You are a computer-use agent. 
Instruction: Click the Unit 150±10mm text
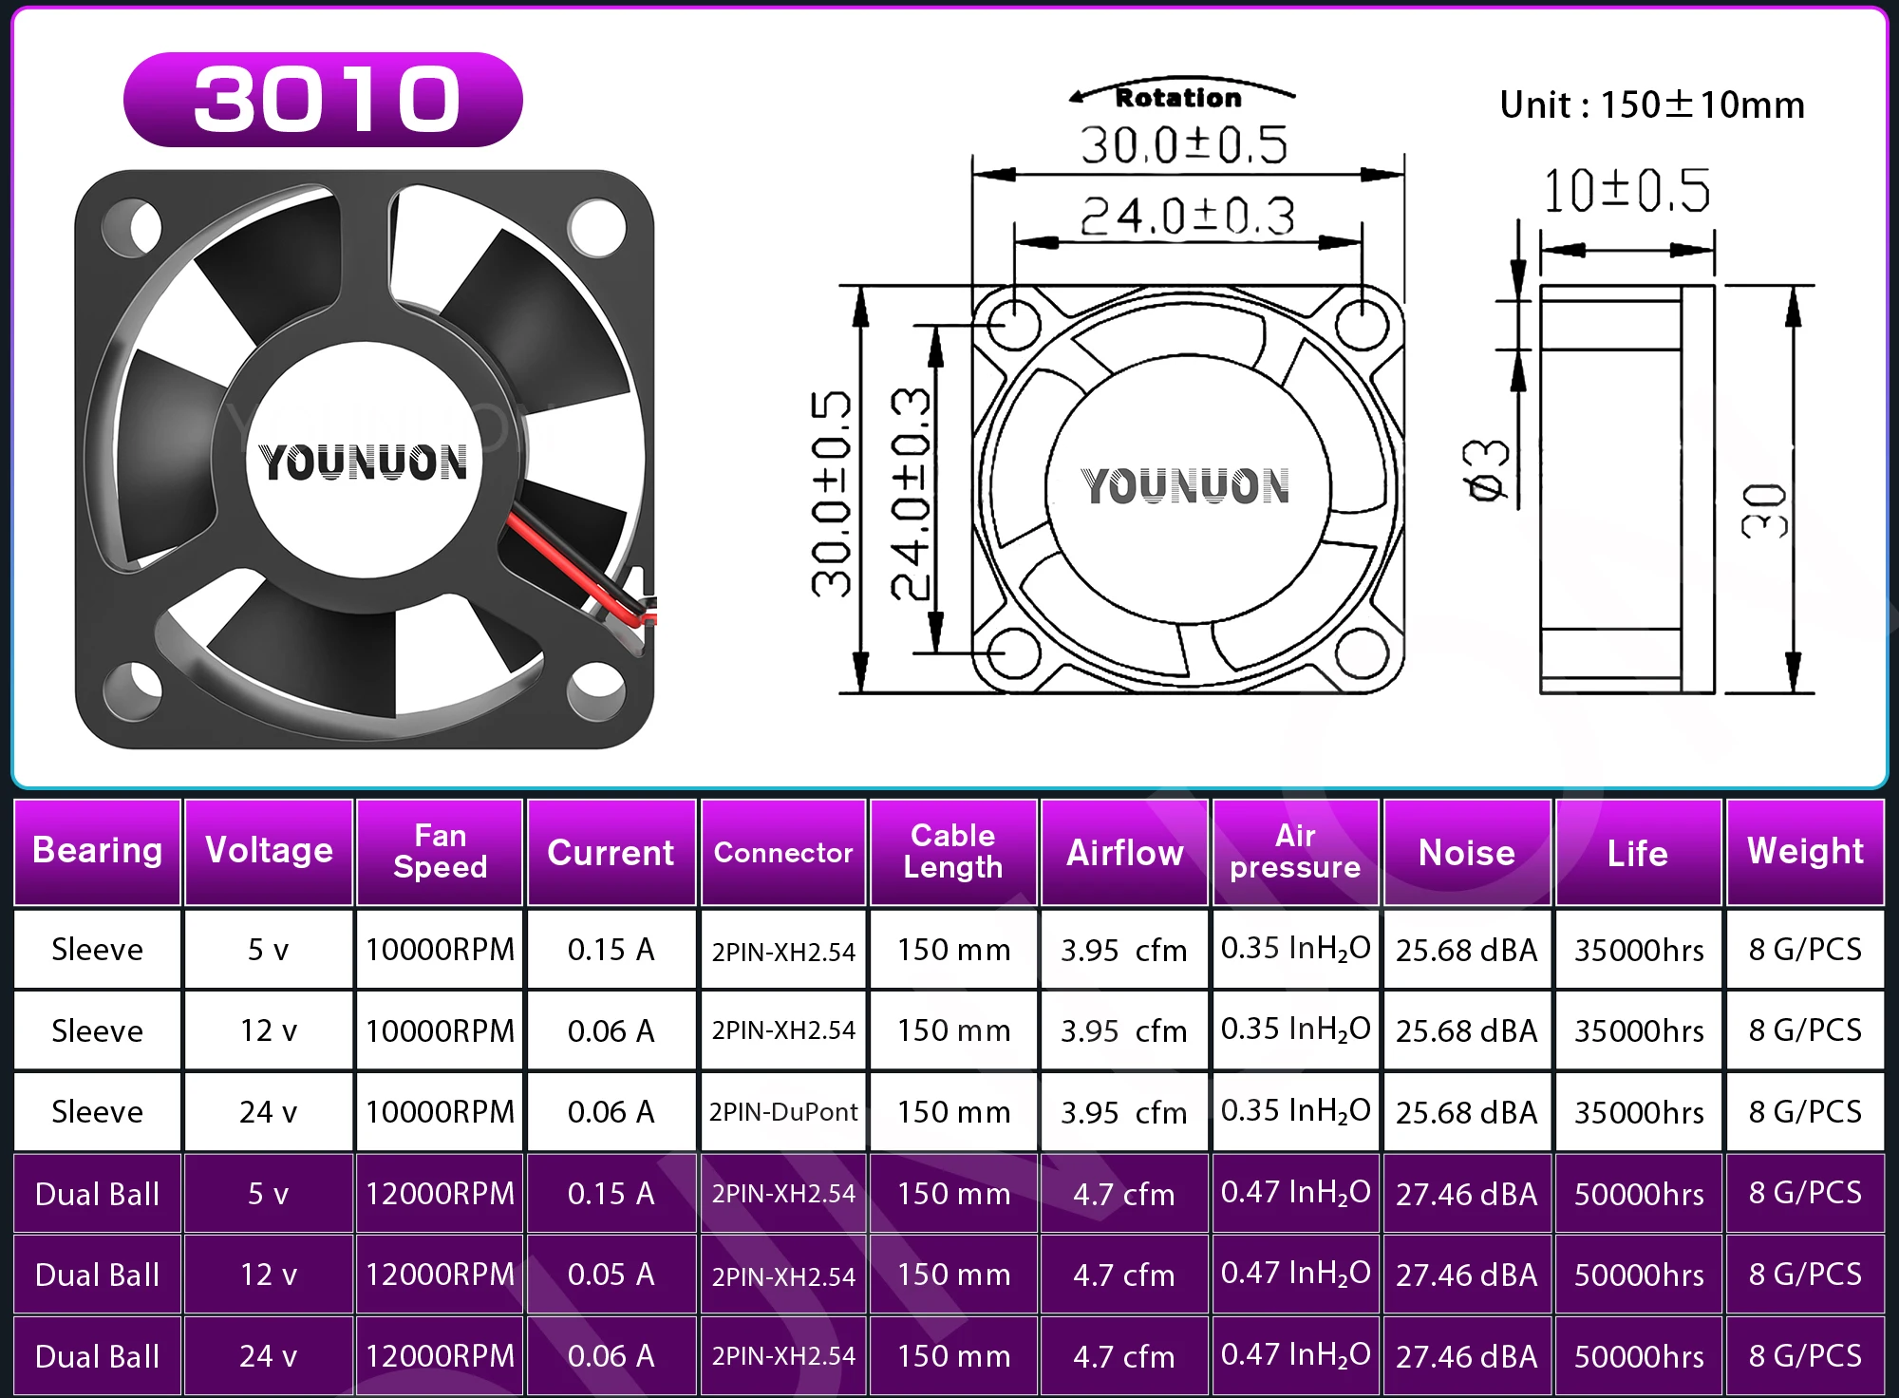(1651, 104)
